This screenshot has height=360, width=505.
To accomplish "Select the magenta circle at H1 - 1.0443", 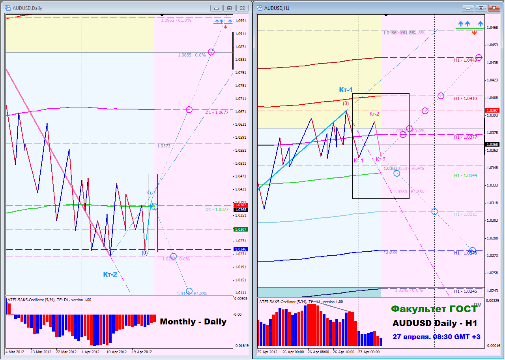I will [x=479, y=58].
